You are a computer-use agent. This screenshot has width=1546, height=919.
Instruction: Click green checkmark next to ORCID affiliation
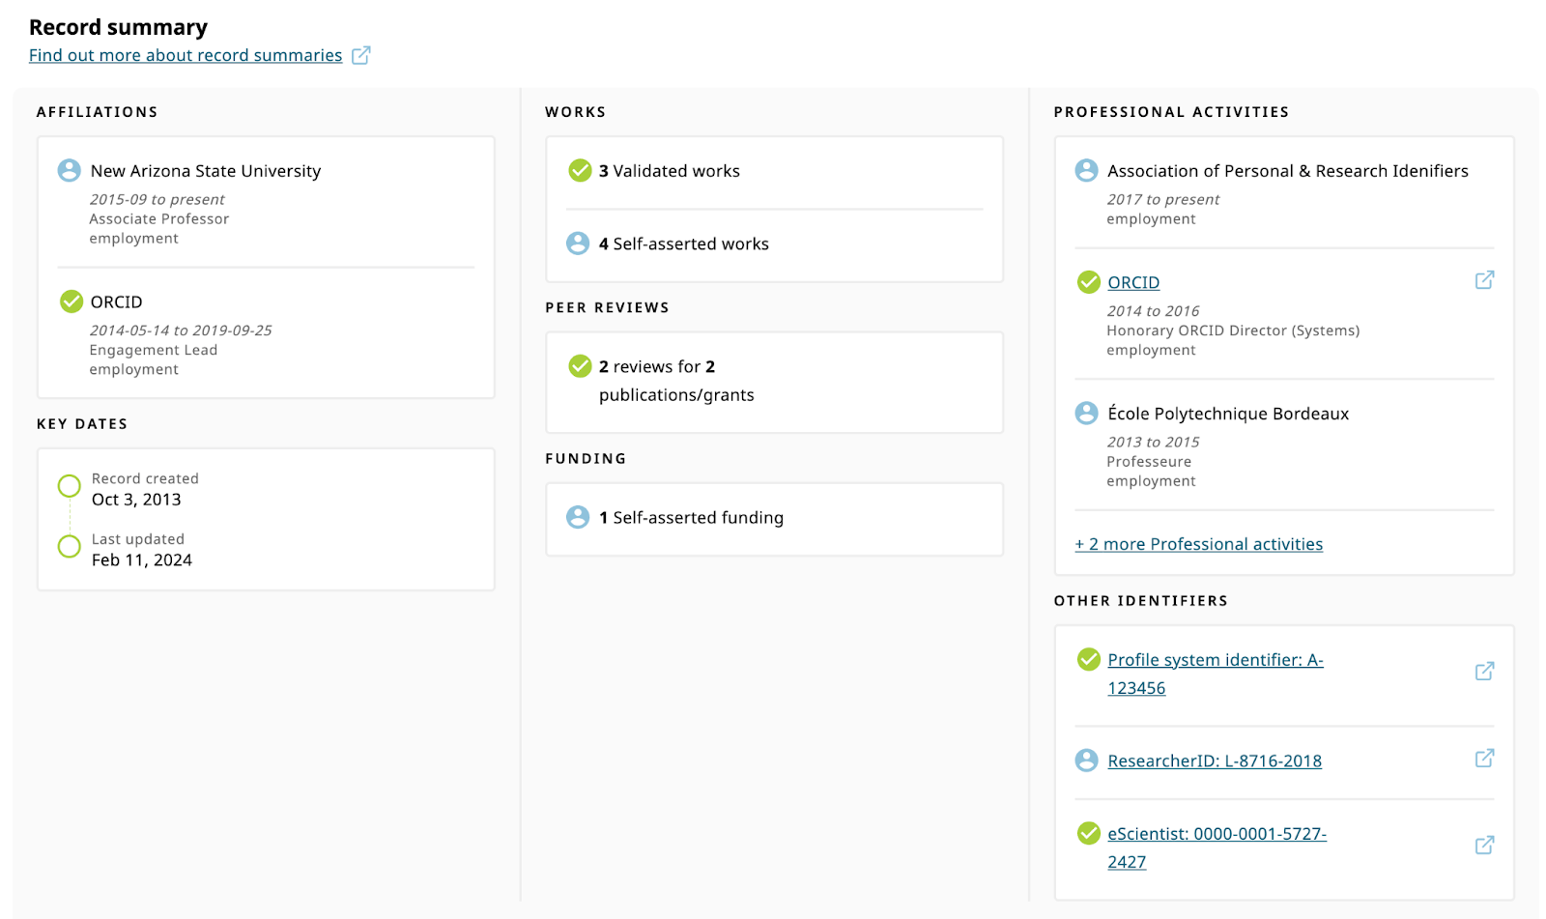(72, 302)
